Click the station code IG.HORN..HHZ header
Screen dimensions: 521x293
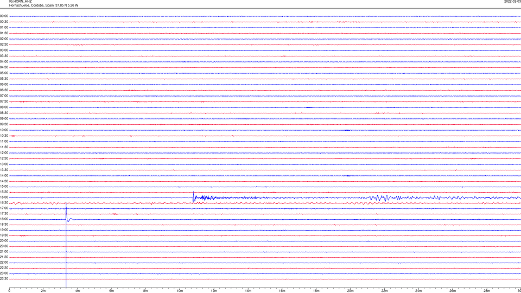pyautogui.click(x=20, y=1)
